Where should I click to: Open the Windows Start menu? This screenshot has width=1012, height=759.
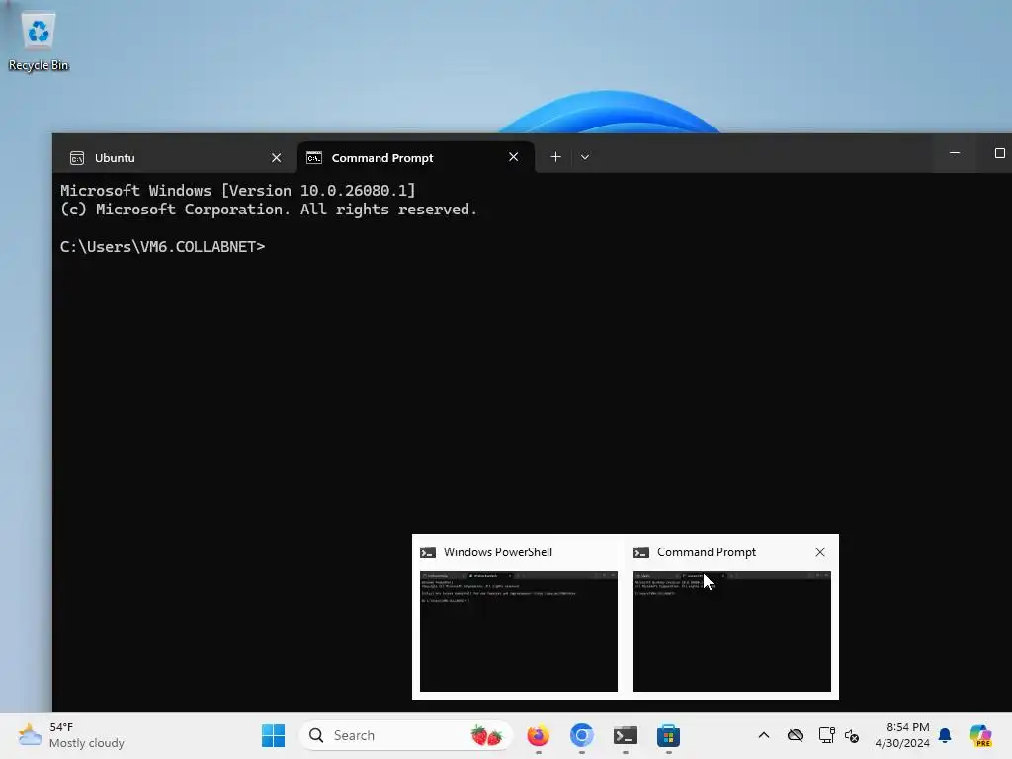coord(273,735)
